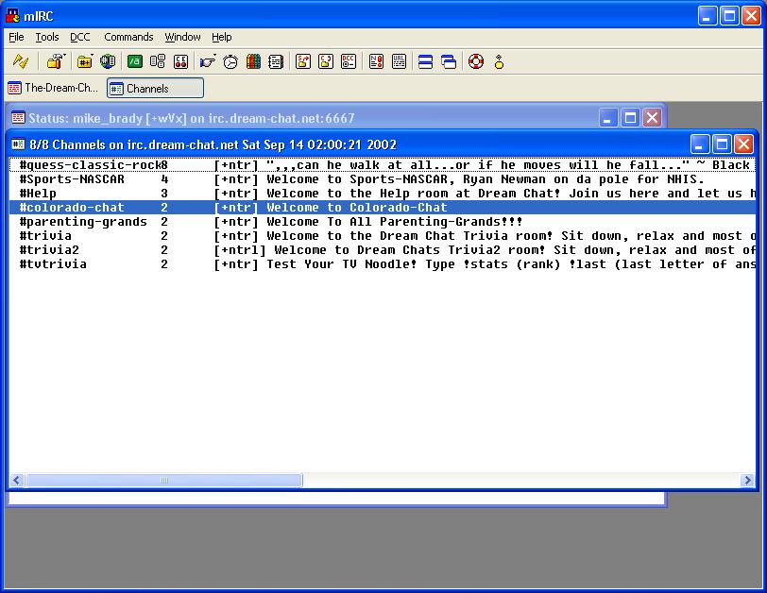767x593 pixels.
Task: Click the Channels window title bar icon
Action: [x=18, y=144]
